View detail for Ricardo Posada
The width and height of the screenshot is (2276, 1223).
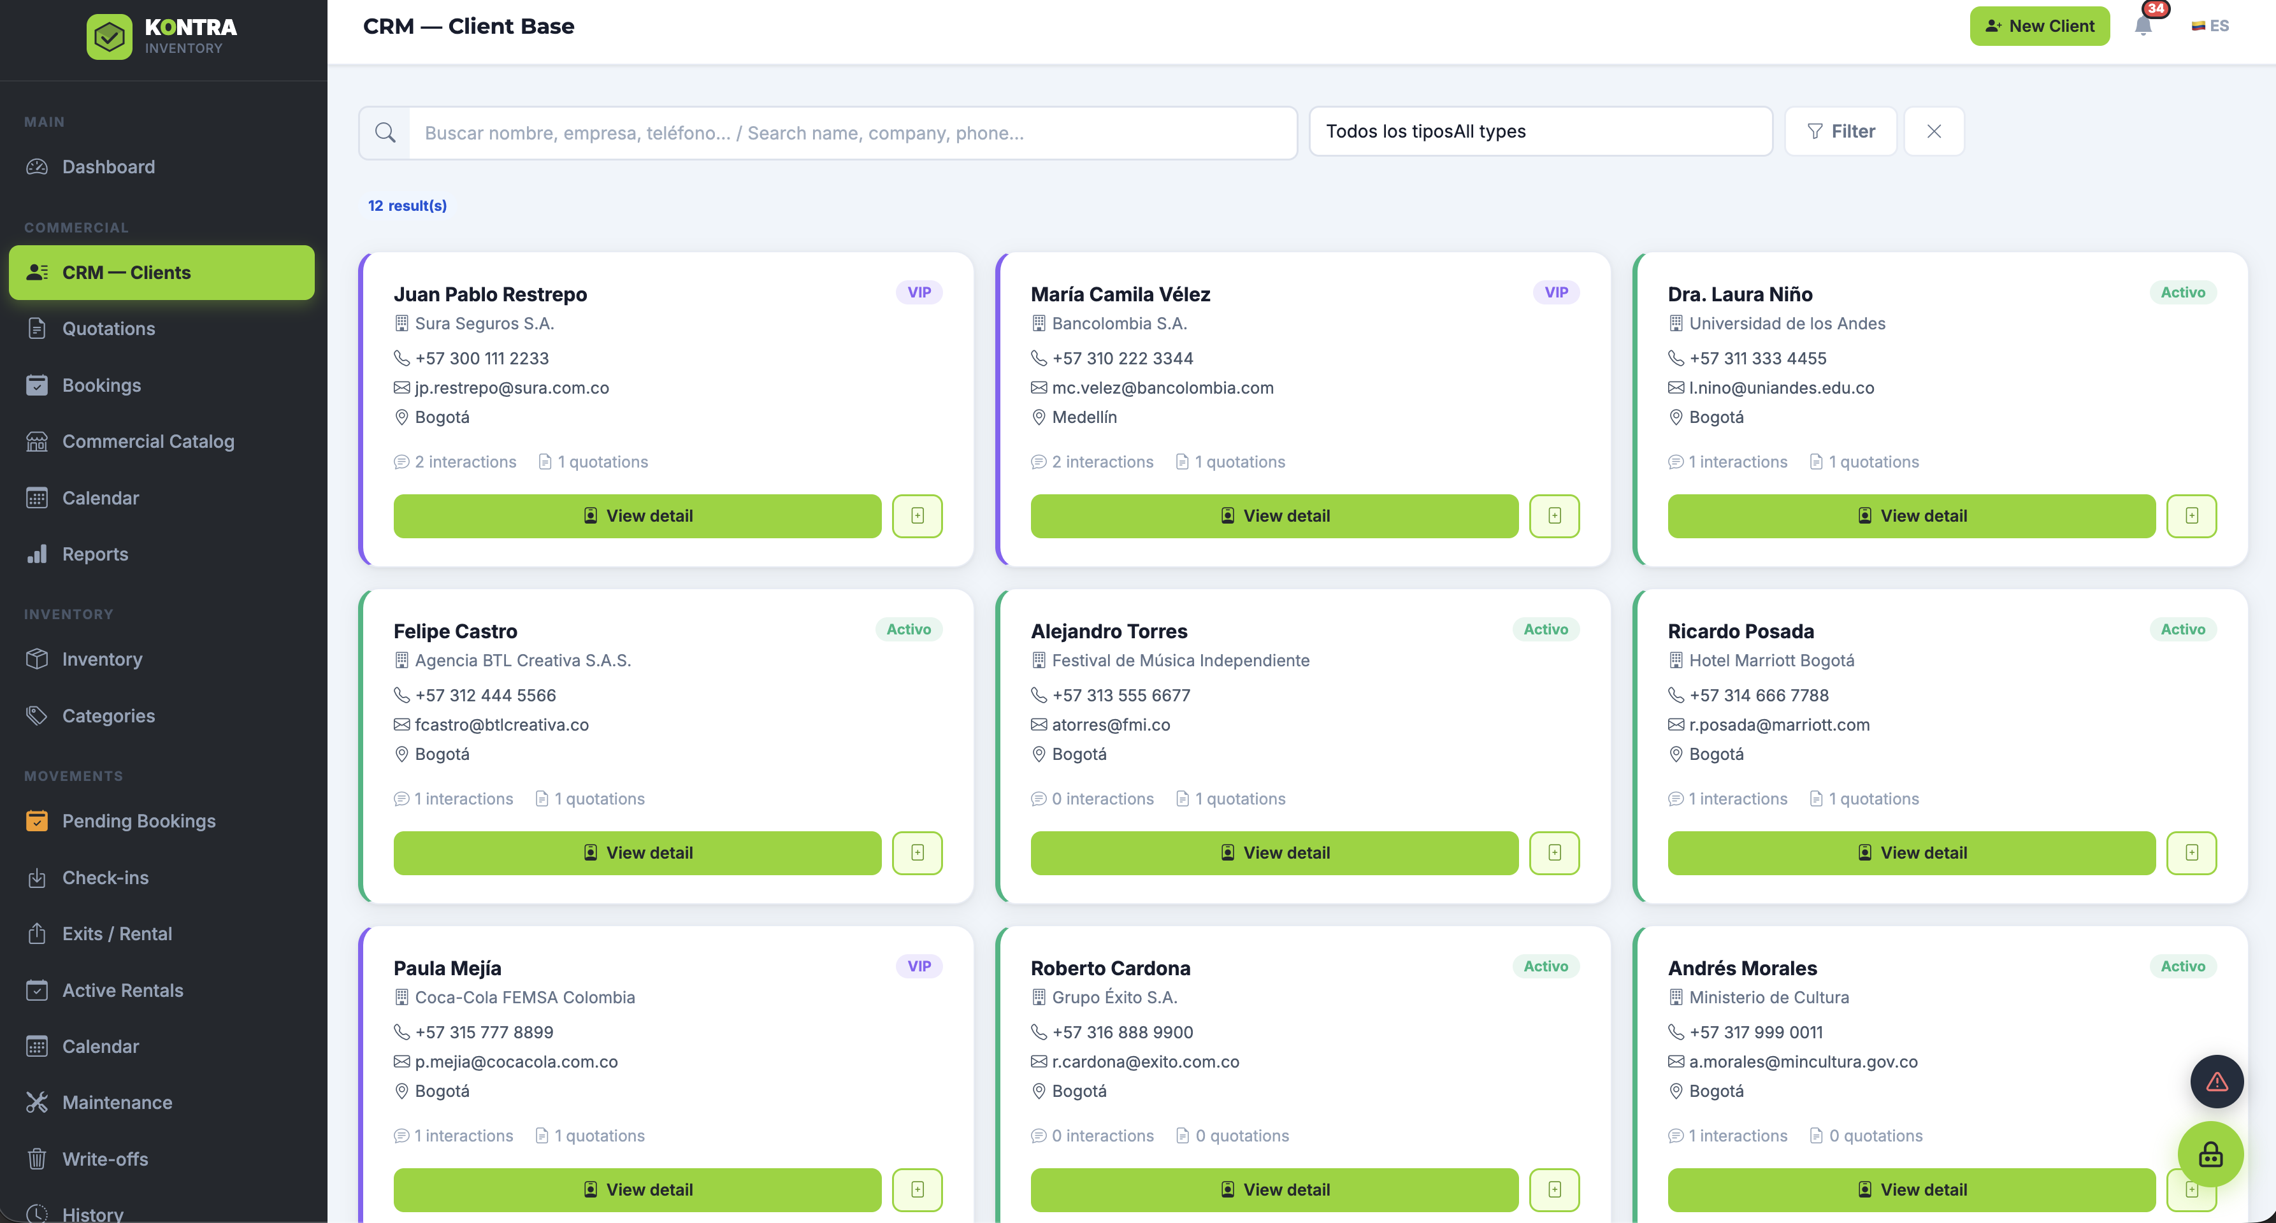(x=1911, y=852)
